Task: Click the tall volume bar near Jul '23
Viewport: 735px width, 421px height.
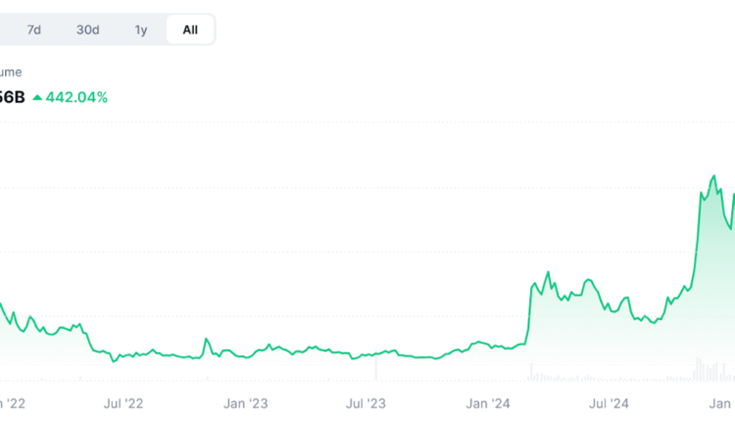Action: (375, 368)
